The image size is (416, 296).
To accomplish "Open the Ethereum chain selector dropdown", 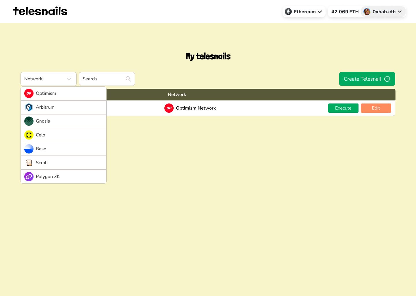I will coord(304,12).
